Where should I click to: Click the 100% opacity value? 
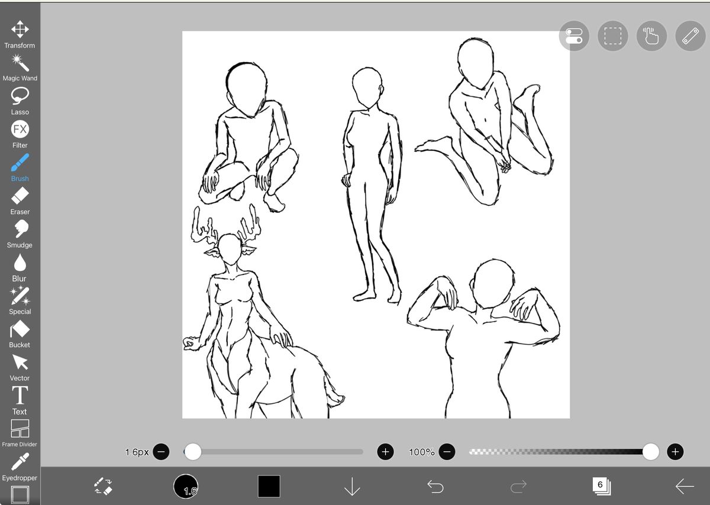point(422,452)
